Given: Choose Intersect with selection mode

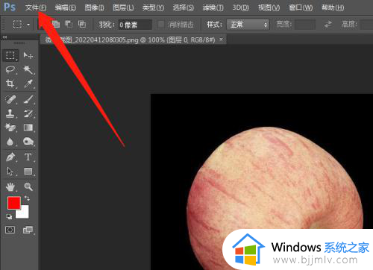Looking at the screenshot, I should [x=82, y=24].
